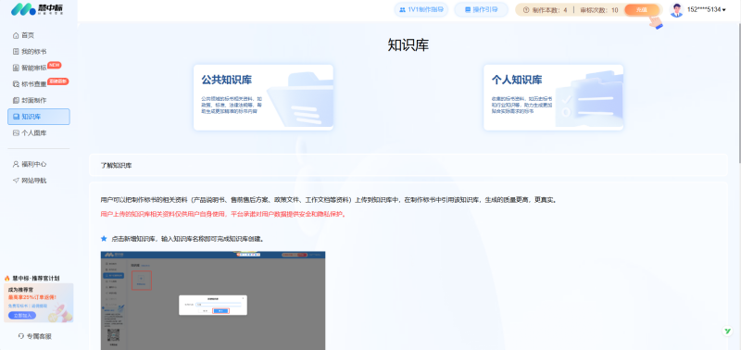This screenshot has height=350, width=741.
Task: Go to 首页 via its house icon
Action: click(x=16, y=35)
